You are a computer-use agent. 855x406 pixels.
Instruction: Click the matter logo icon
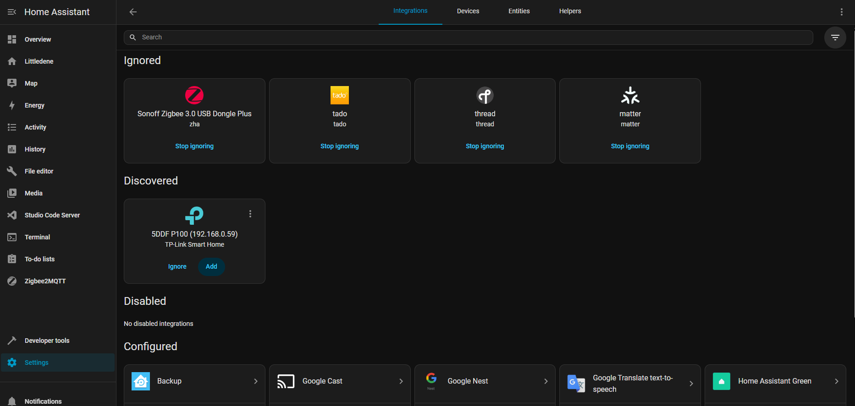point(630,95)
